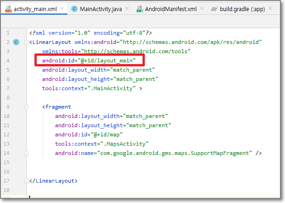Click layout_width="match_parent" on line 5
The height and width of the screenshot is (203, 285).
[98, 70]
